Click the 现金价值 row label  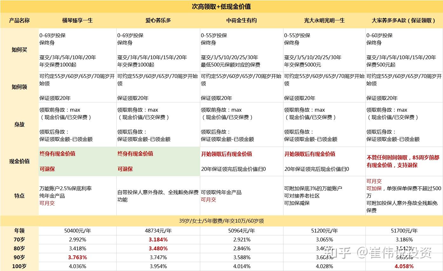click(19, 161)
